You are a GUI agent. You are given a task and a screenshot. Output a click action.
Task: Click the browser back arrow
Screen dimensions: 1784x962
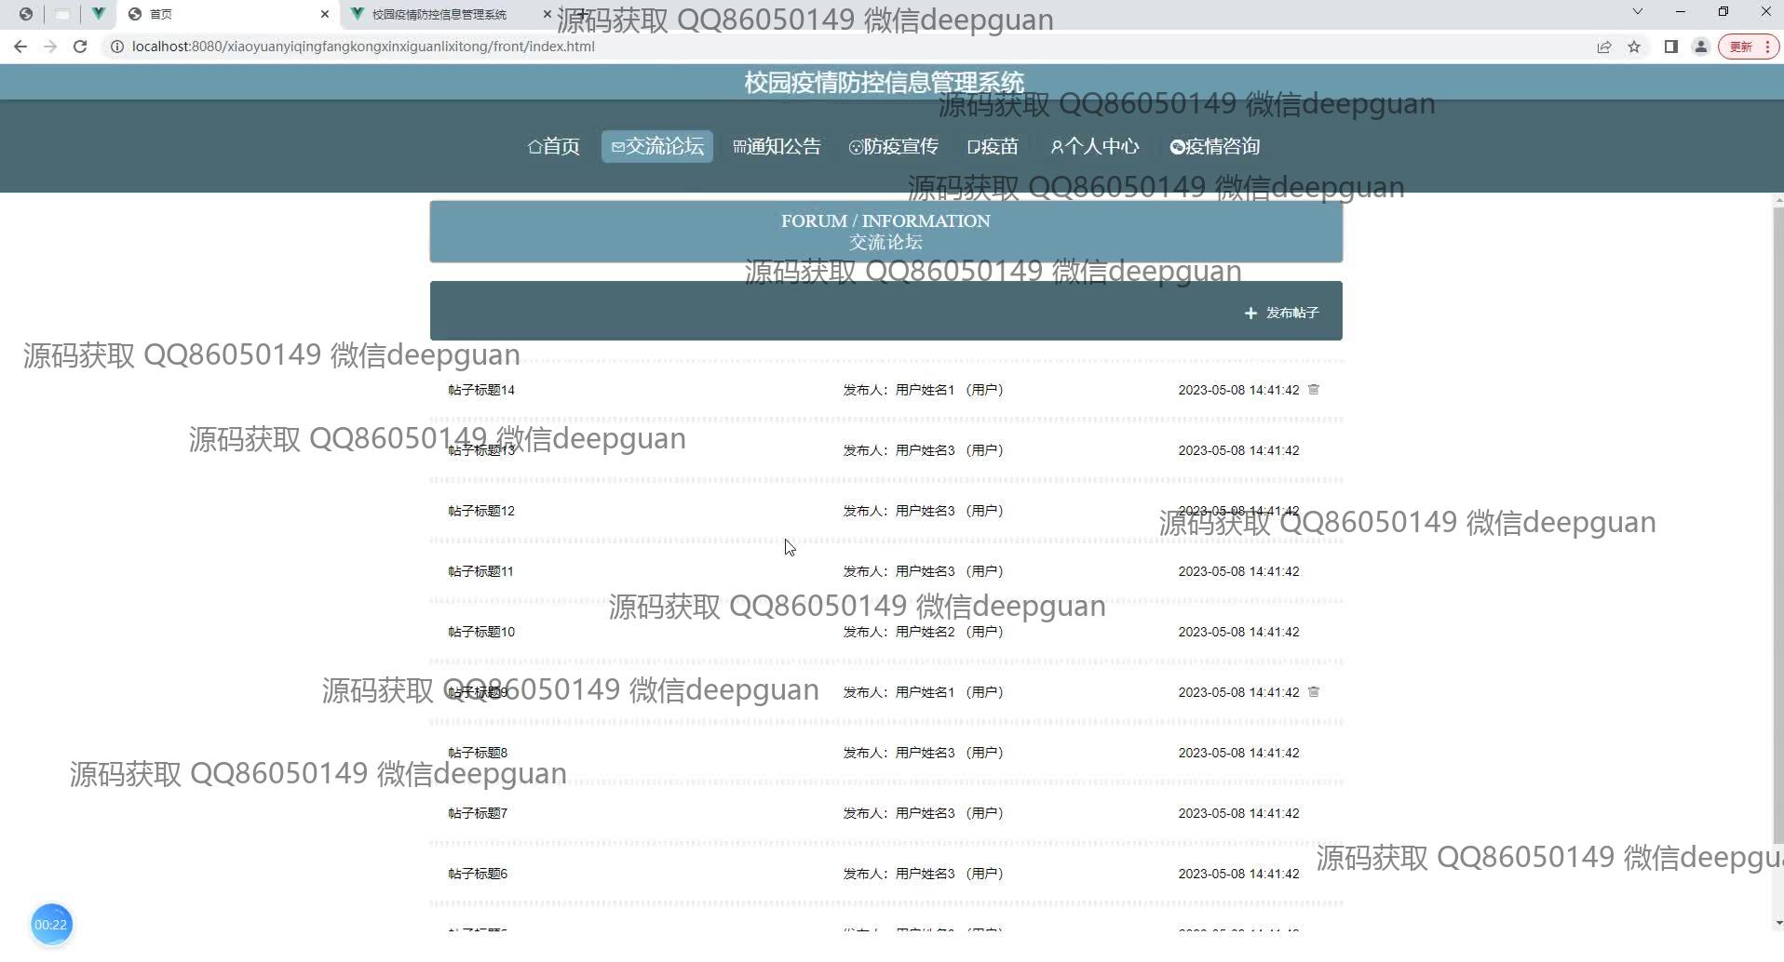tap(20, 47)
